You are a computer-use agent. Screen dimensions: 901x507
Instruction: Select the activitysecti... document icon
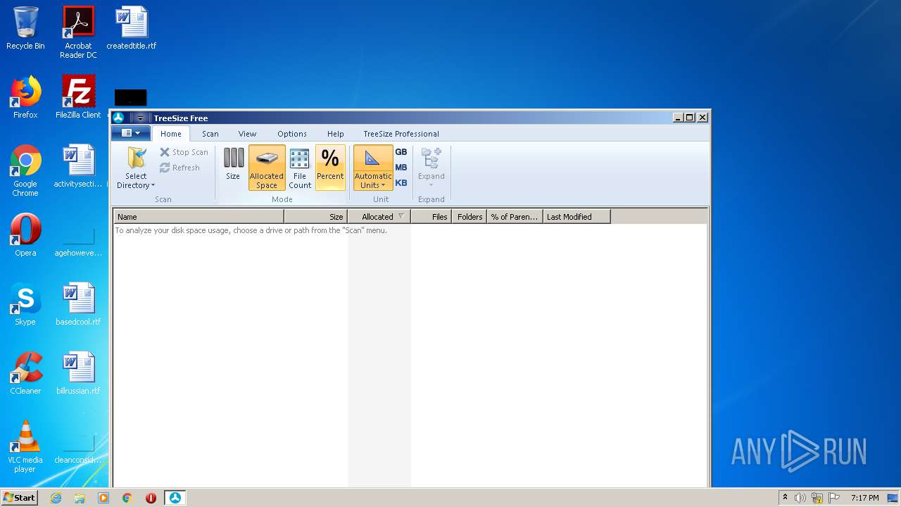(x=78, y=166)
